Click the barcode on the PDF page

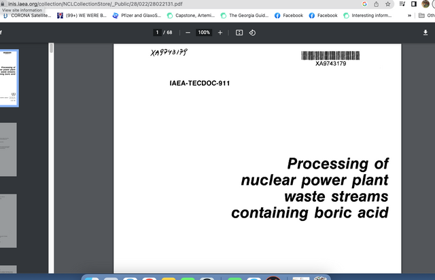(x=330, y=56)
